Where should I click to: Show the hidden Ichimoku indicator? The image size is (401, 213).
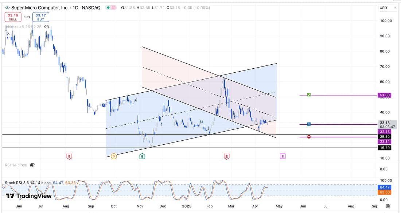tap(46, 27)
